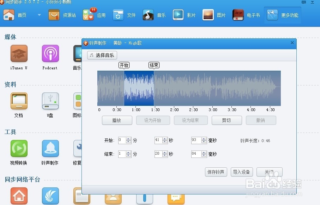The image size is (320, 205).
Task: Click the 同步网络平台 section heading
Action: click(x=22, y=179)
